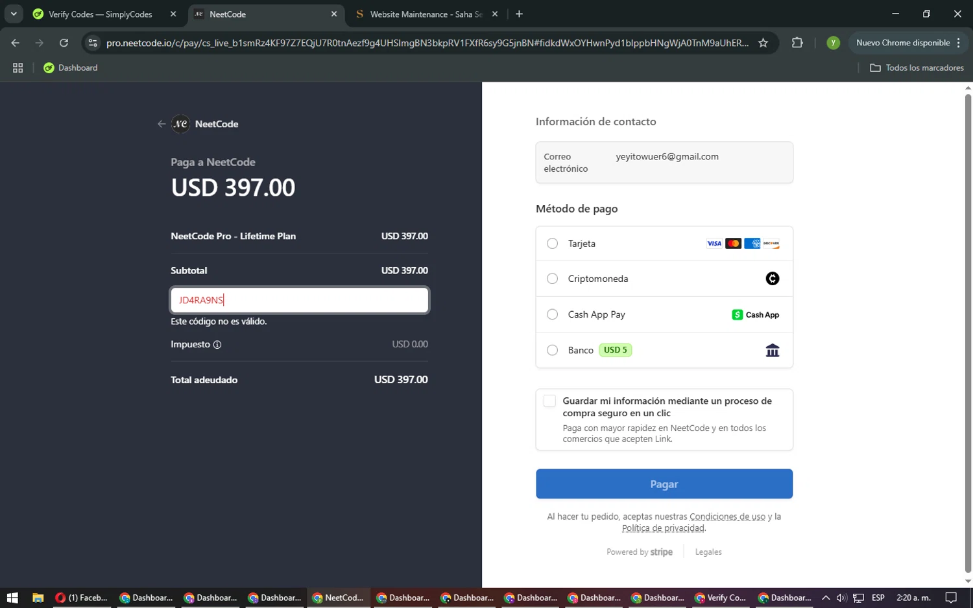This screenshot has width=973, height=608.
Task: Reload the page
Action: coord(64,43)
